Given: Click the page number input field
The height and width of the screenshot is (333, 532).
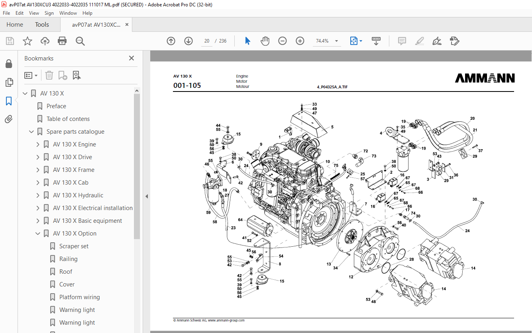Looking at the screenshot, I should coord(207,41).
